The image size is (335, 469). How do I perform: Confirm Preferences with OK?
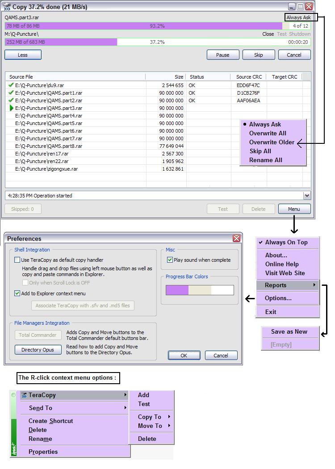coord(184,356)
